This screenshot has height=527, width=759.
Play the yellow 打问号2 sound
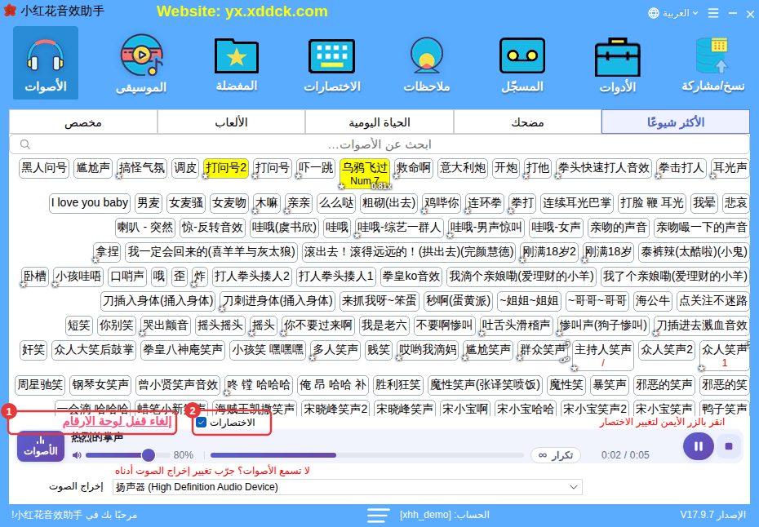click(x=226, y=168)
